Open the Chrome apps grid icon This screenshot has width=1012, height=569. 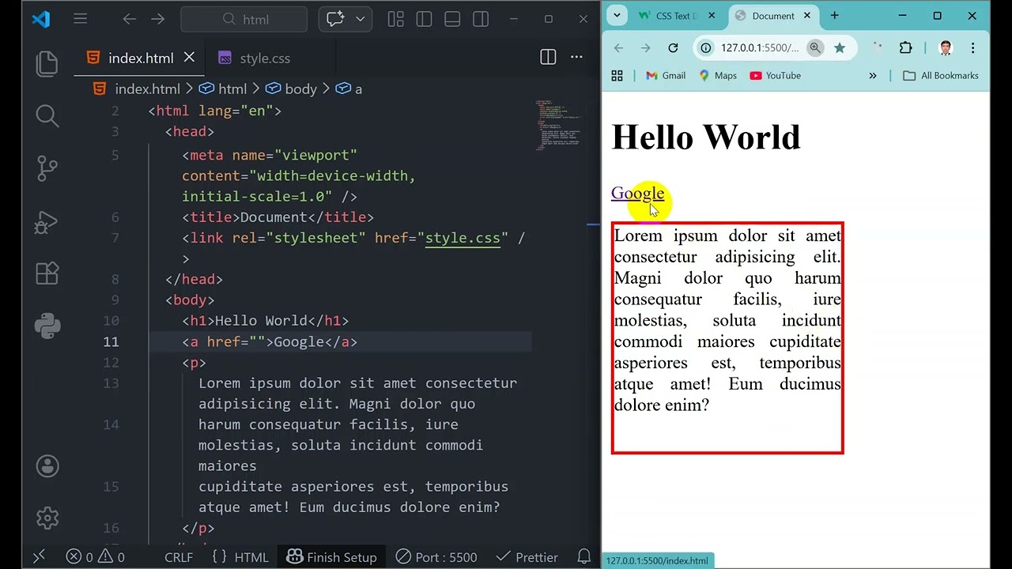tap(617, 76)
